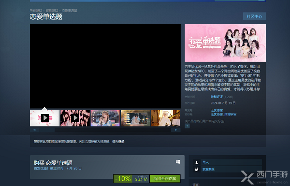Click the 所有游戏 breadcrumb link
The image size is (290, 186).
[x=36, y=11]
